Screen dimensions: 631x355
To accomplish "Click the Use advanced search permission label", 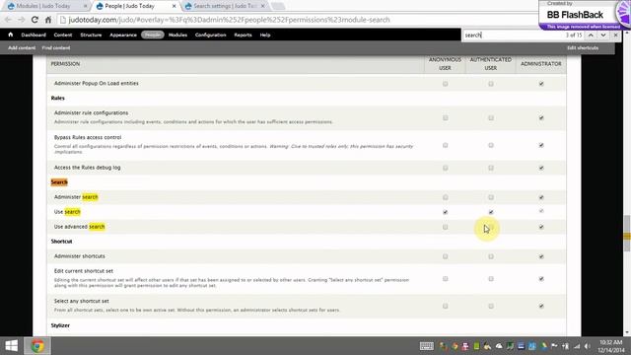I will [79, 227].
